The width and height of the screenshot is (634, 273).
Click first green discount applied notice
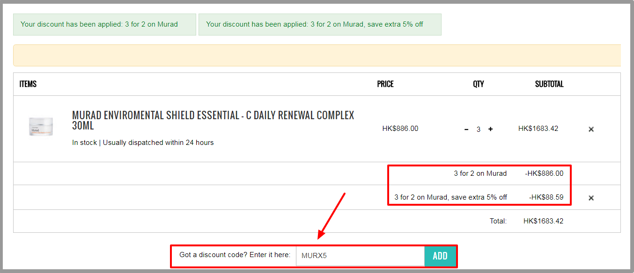point(104,24)
